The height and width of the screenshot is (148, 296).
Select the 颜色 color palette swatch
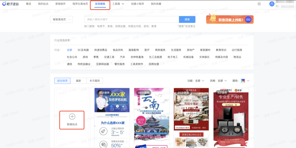[242, 80]
